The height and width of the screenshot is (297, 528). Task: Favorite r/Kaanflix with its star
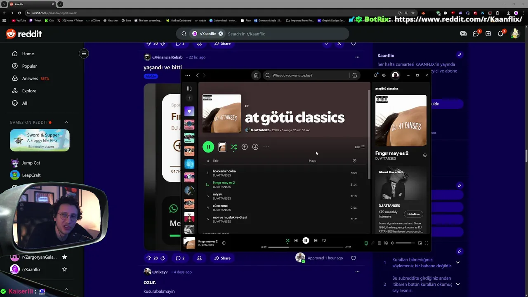(x=64, y=269)
